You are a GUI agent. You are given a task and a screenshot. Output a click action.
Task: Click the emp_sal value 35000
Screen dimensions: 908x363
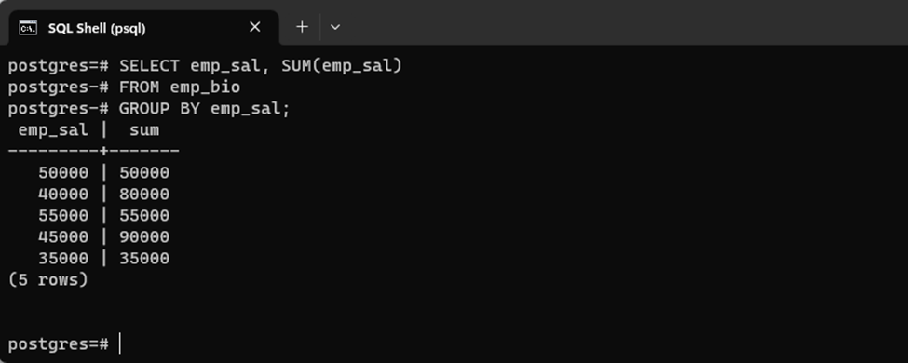(x=63, y=258)
